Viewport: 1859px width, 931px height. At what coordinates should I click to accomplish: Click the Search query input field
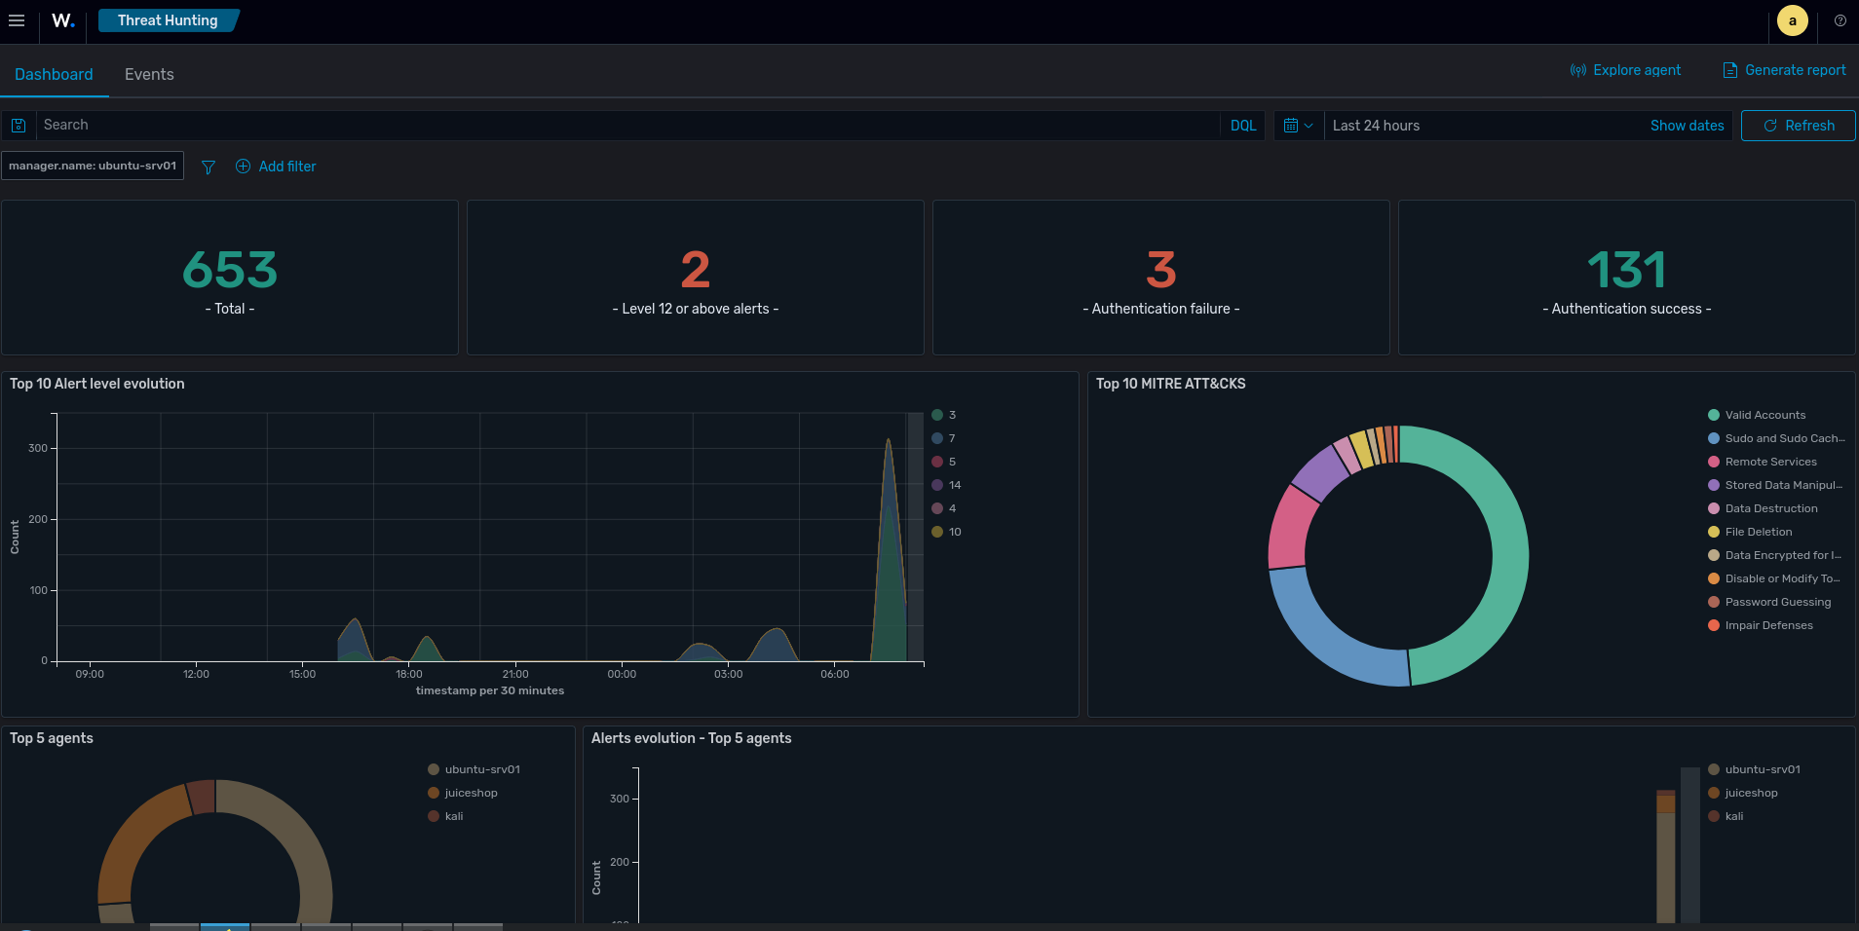[x=628, y=126]
